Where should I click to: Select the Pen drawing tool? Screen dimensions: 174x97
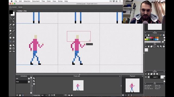[x=10, y=25]
